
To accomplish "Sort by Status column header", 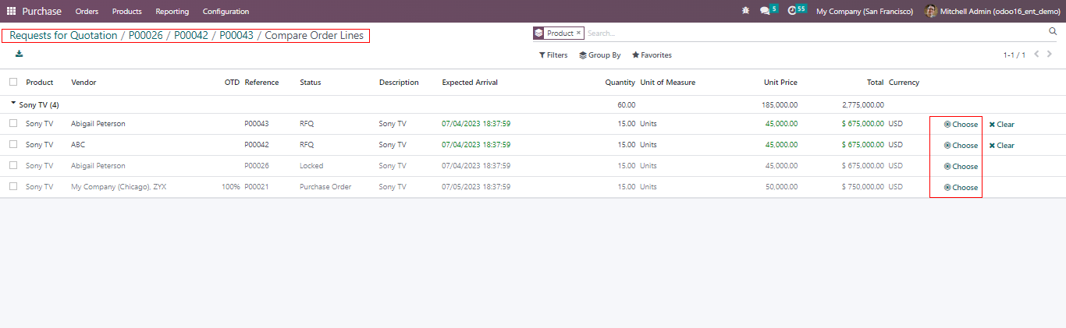I will (x=311, y=82).
